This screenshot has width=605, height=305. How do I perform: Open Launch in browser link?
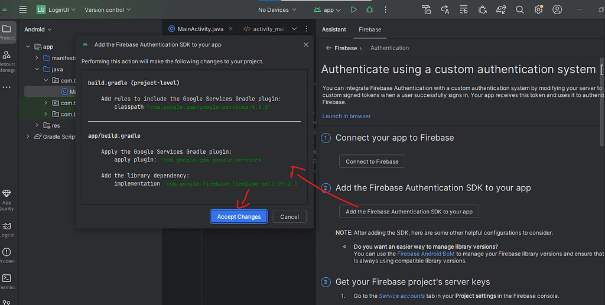(x=346, y=116)
